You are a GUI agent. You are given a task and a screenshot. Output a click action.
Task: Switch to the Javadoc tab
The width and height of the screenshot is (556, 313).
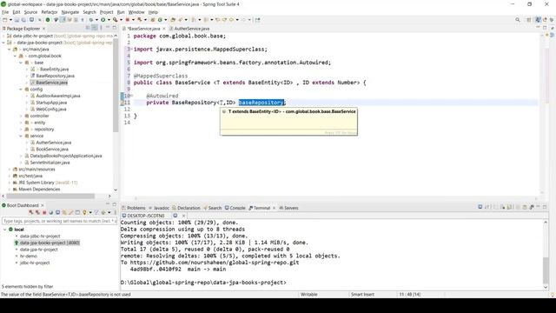click(x=159, y=208)
